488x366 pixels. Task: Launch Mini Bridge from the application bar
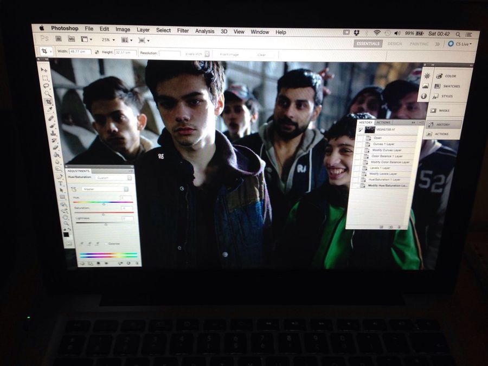click(x=71, y=39)
